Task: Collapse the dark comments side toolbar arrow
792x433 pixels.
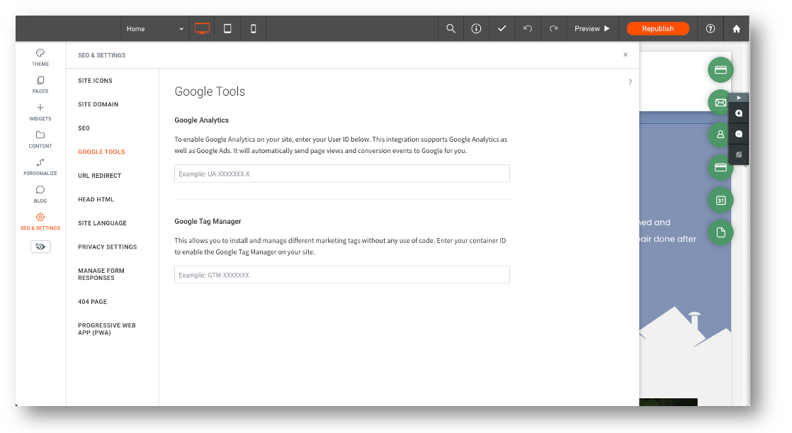Action: tap(738, 98)
